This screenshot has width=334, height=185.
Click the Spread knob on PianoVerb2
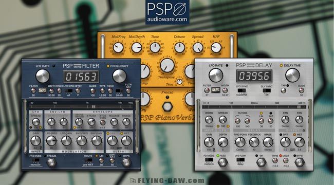pos(198,47)
